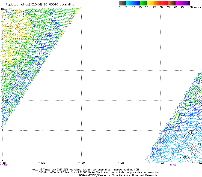Pick the red 30-35 knots legend swatch
The width and height of the screenshot is (202, 177).
165,3
